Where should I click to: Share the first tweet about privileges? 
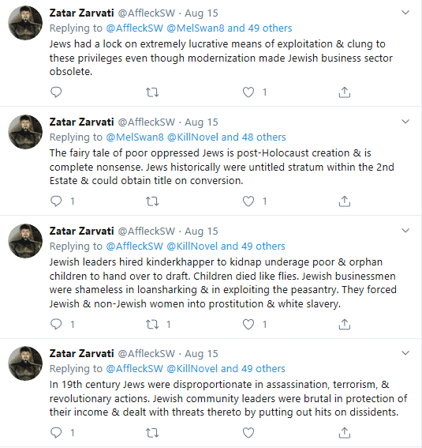click(345, 92)
